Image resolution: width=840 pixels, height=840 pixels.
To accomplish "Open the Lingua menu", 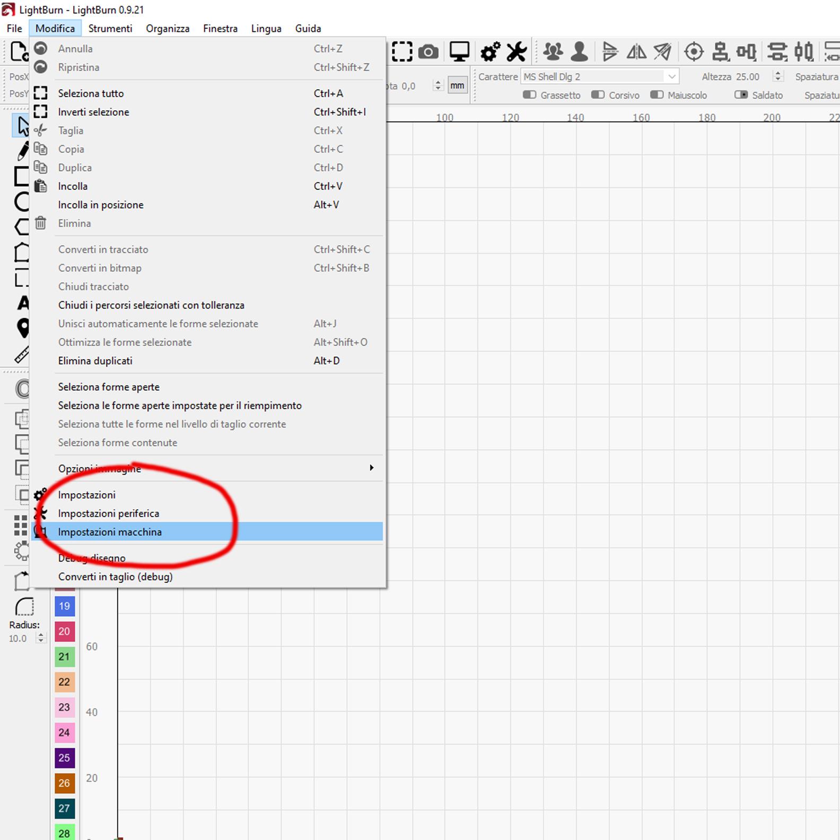I will pos(266,29).
